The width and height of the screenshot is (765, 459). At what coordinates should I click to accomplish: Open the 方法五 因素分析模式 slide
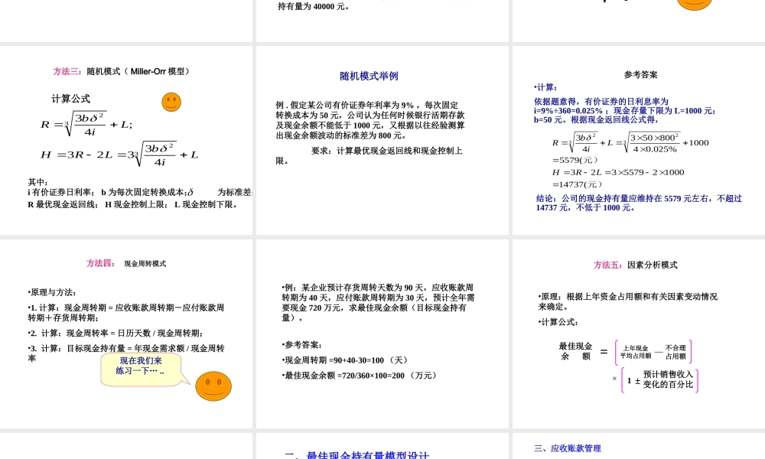pos(639,334)
